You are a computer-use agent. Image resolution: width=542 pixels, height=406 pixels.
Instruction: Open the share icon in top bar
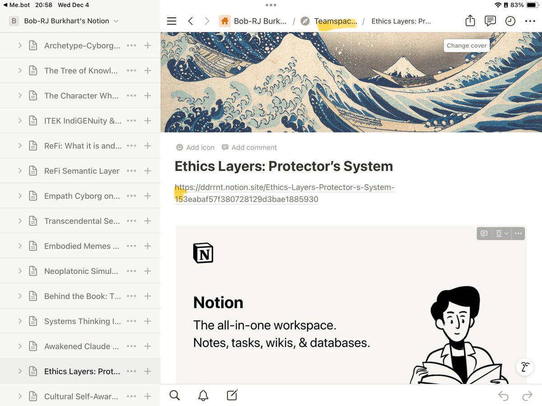point(470,21)
